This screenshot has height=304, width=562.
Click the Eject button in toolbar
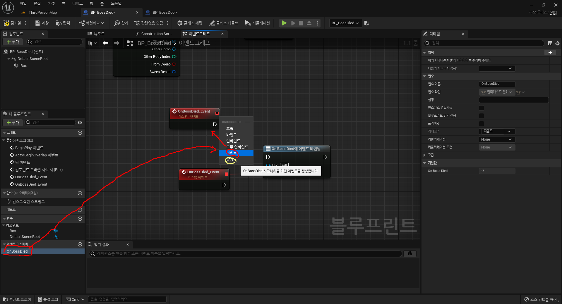point(309,23)
